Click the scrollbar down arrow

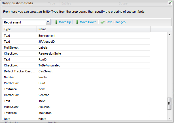coord(169,118)
